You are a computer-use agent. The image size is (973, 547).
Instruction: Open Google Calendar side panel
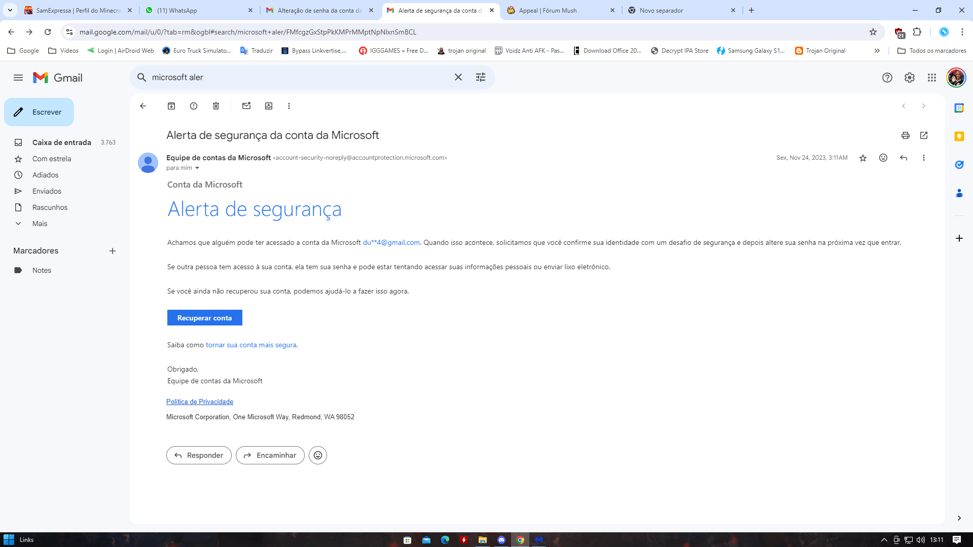pyautogui.click(x=959, y=108)
